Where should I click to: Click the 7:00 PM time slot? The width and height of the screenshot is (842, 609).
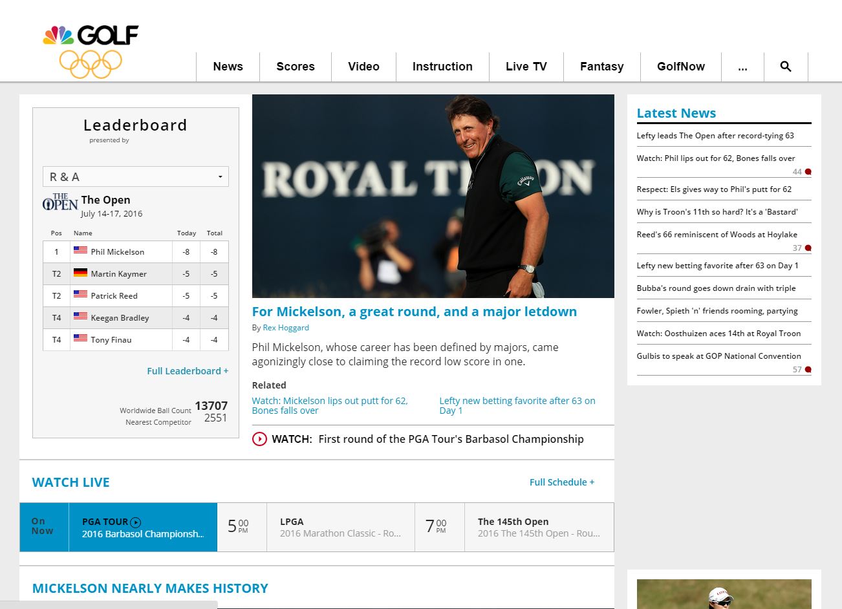click(x=436, y=526)
